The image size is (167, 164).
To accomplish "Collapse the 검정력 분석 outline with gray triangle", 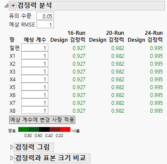I will pyautogui.click(x=6, y=6).
